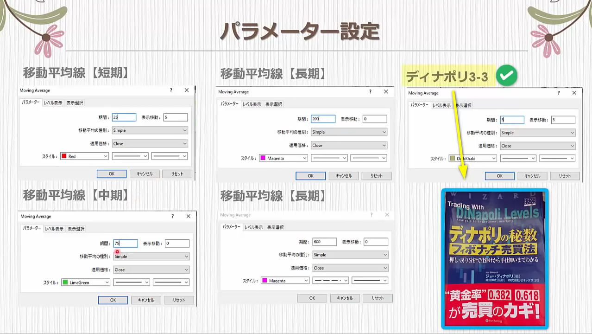Viewport: 592px width, 334px height.
Task: Close the period 200 Moving Average dialog
Action: 386,92
